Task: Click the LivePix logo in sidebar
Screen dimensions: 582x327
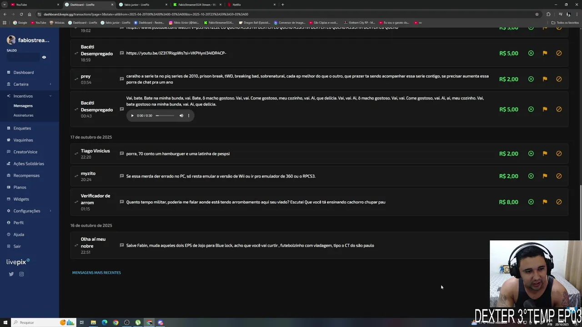Action: pyautogui.click(x=18, y=262)
